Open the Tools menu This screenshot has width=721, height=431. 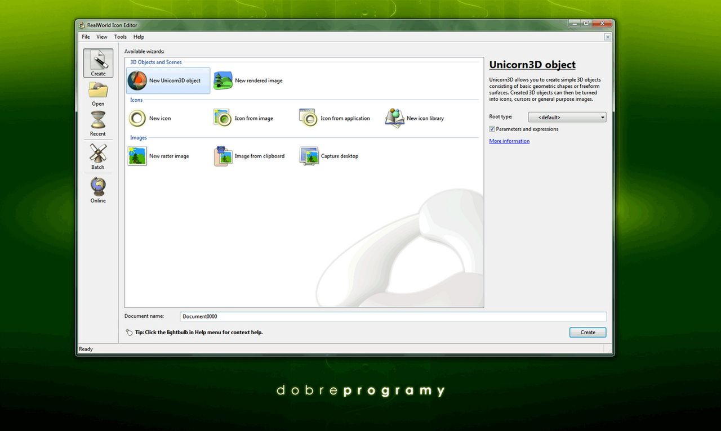(x=121, y=37)
